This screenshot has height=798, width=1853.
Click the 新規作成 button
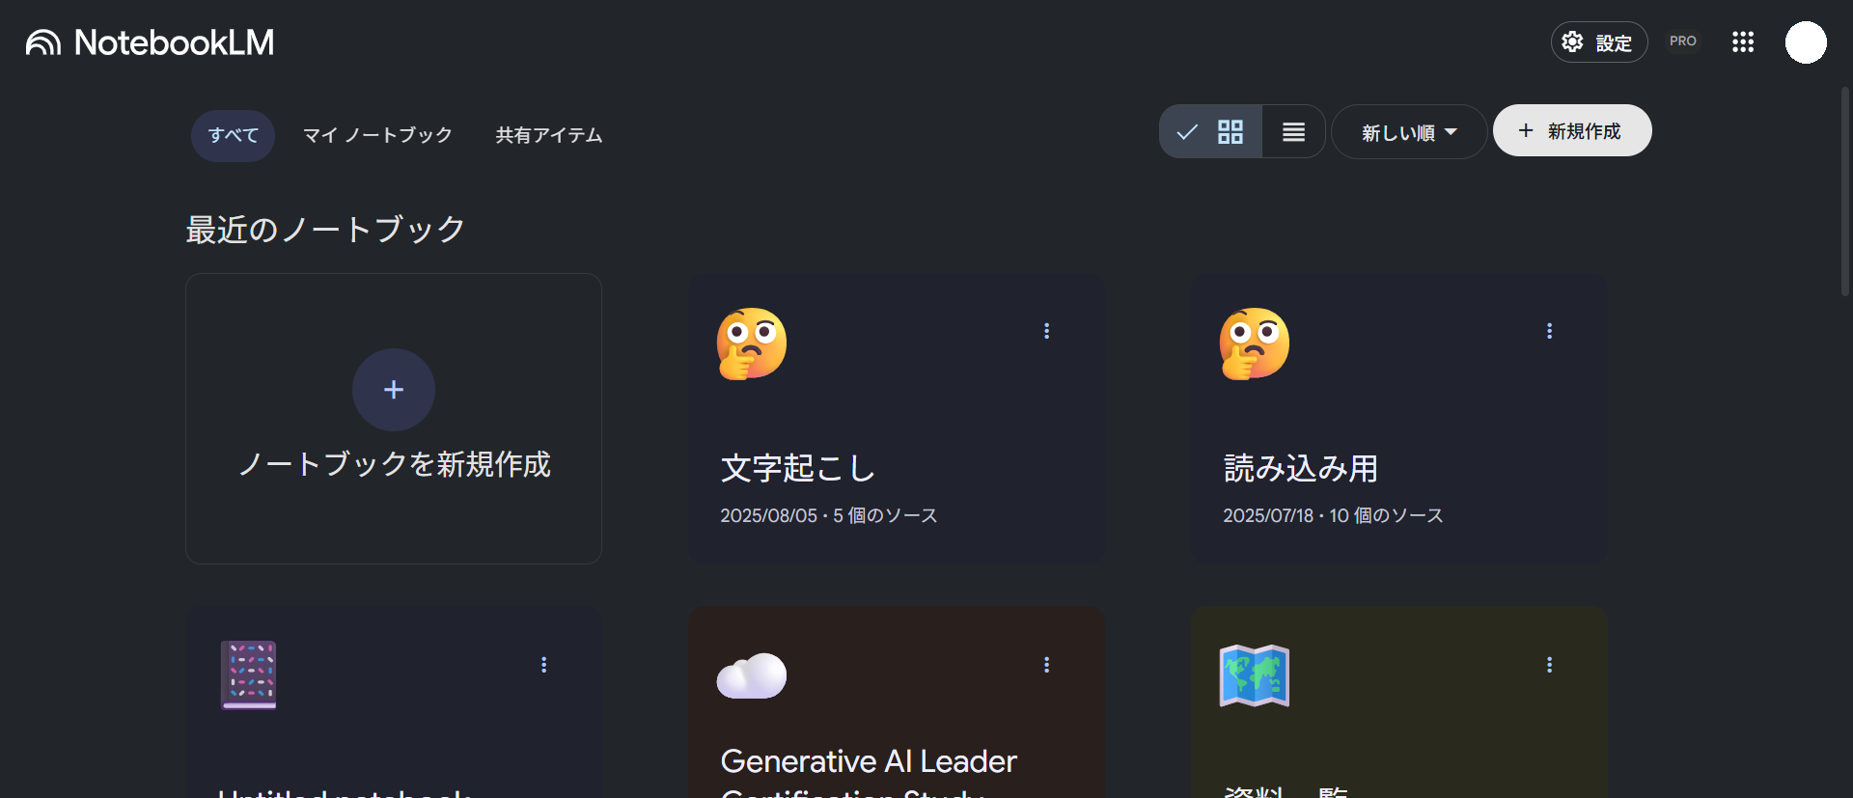click(1571, 130)
